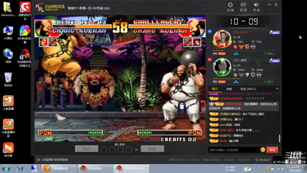Click the 01:32:17 stream timer
This screenshot has width=307, height=173.
coord(263,160)
